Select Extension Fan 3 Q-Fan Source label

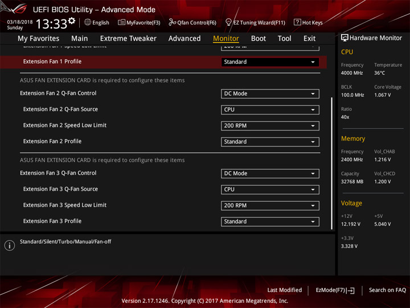coord(60,189)
